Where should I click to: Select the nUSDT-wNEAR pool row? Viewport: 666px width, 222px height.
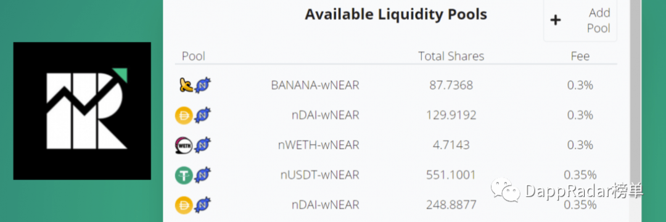coord(396,175)
